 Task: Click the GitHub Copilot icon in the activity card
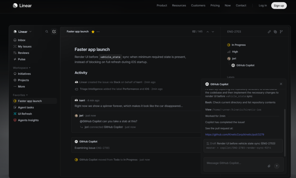click(76, 141)
